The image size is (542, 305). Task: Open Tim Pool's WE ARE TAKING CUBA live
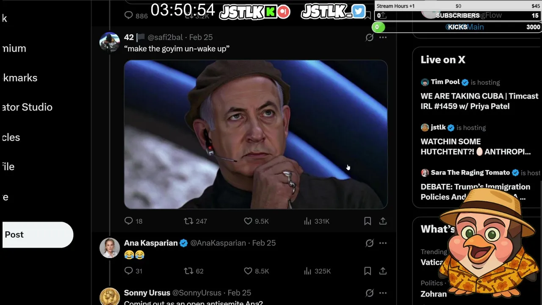(479, 101)
